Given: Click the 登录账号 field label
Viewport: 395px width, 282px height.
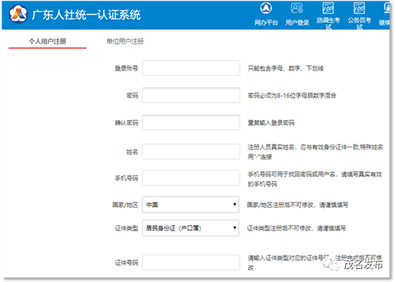Looking at the screenshot, I should pos(127,68).
